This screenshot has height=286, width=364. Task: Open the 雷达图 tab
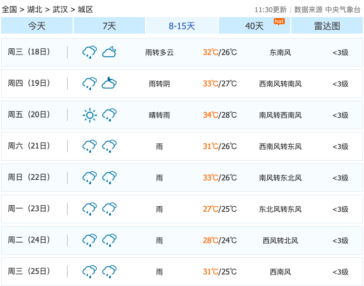tap(327, 26)
